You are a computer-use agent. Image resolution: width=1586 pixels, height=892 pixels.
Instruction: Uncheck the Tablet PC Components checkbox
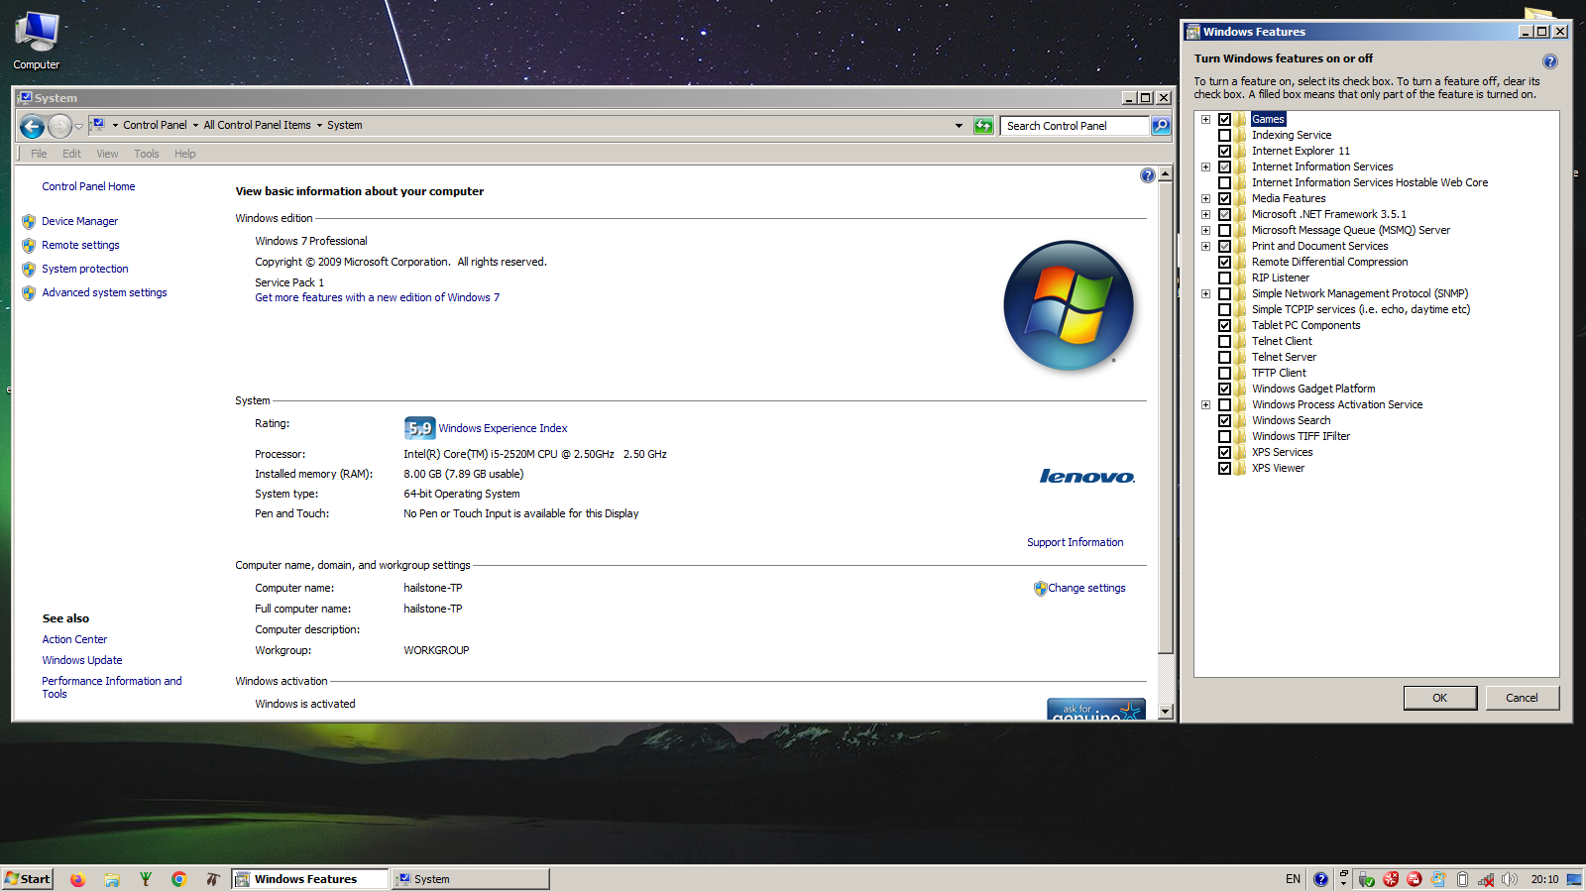(1224, 325)
